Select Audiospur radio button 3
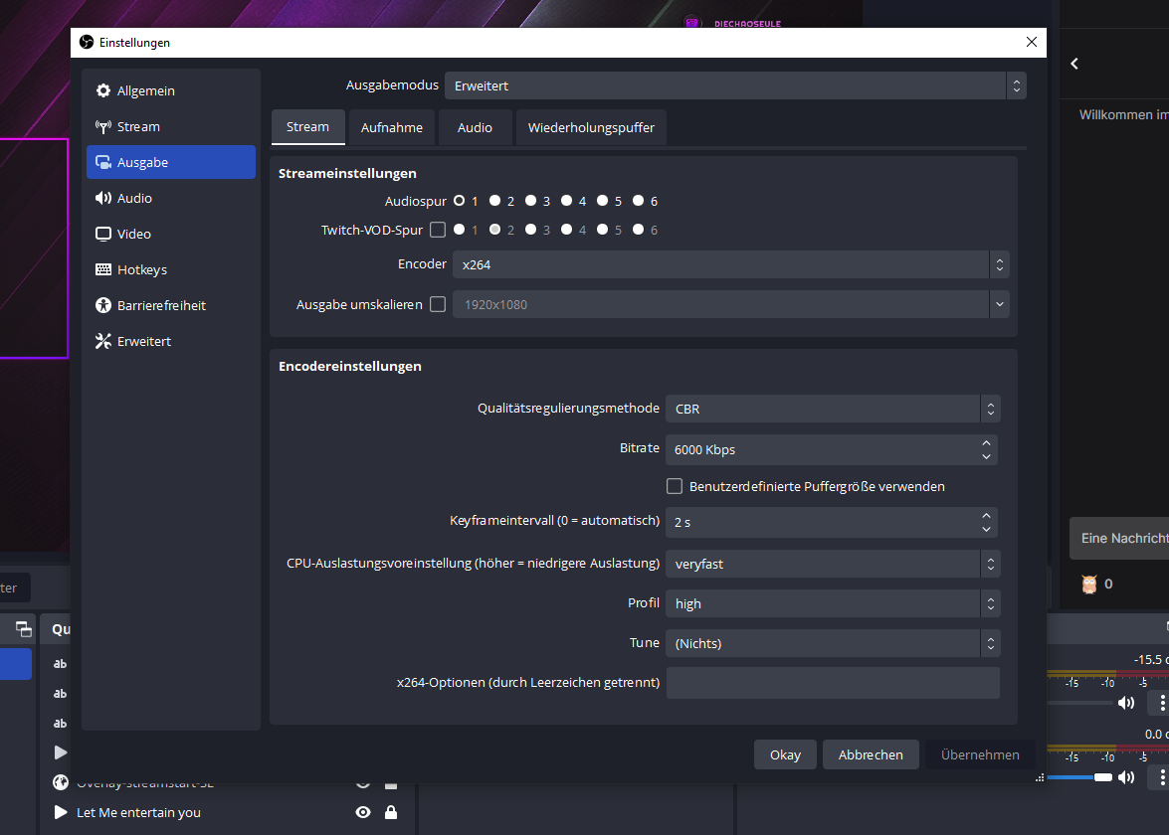The image size is (1169, 835). 531,201
